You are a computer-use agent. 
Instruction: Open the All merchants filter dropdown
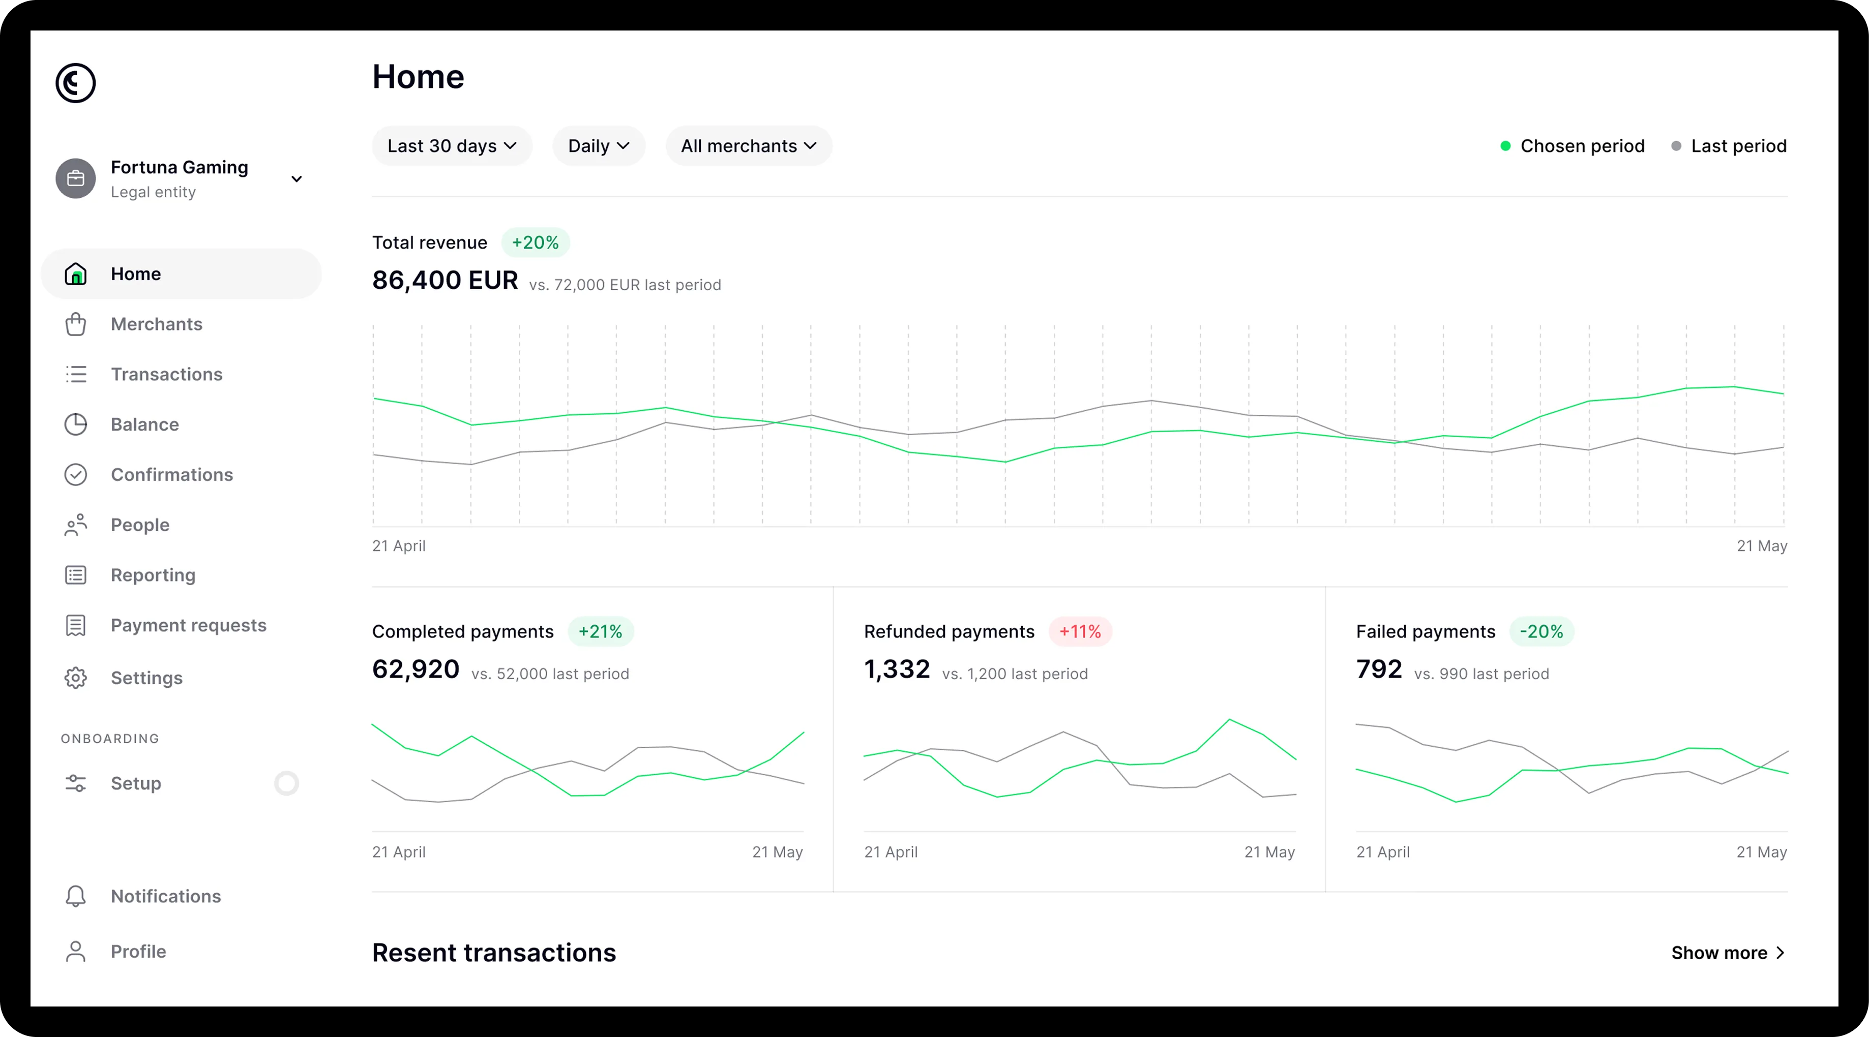coord(749,146)
